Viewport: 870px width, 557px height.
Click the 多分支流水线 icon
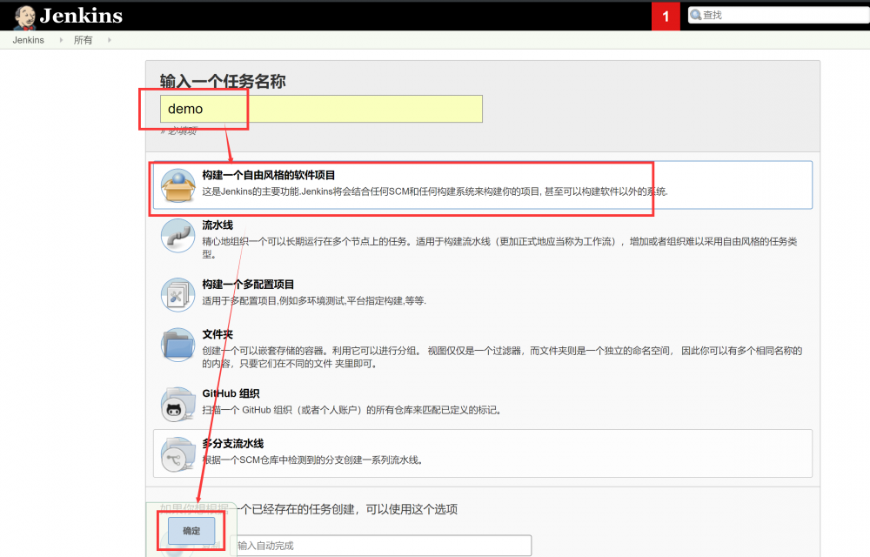coord(177,454)
